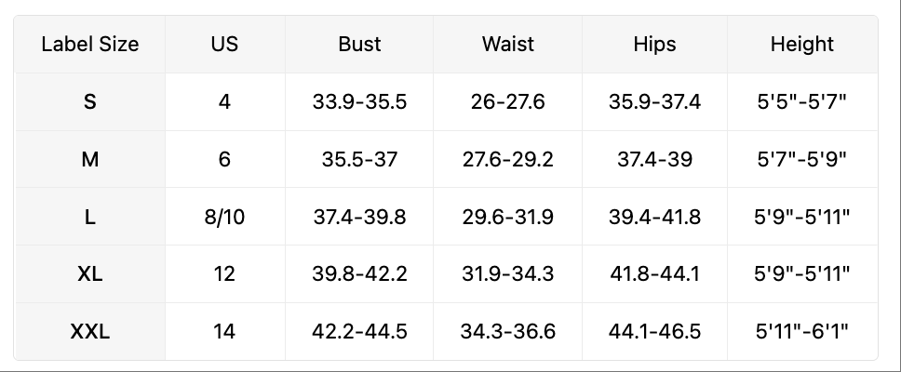Click bust measurement 42.2-44.5
Screen dimensions: 901x372
(x=359, y=331)
